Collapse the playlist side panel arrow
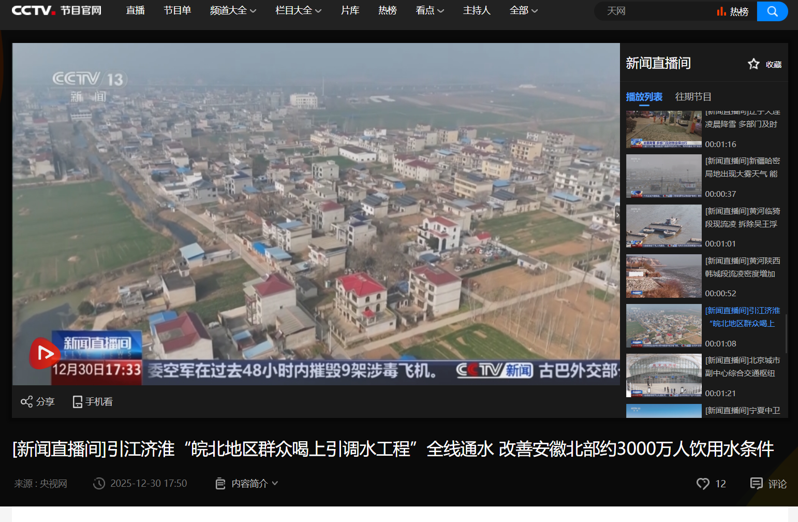The image size is (798, 522). (x=617, y=214)
